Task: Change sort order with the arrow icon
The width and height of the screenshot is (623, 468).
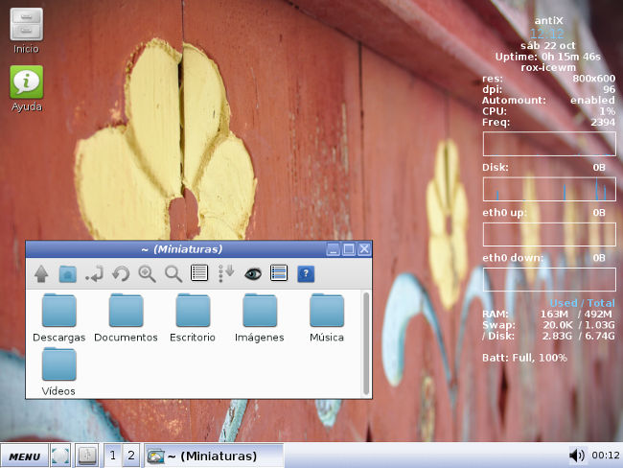Action: pyautogui.click(x=226, y=273)
